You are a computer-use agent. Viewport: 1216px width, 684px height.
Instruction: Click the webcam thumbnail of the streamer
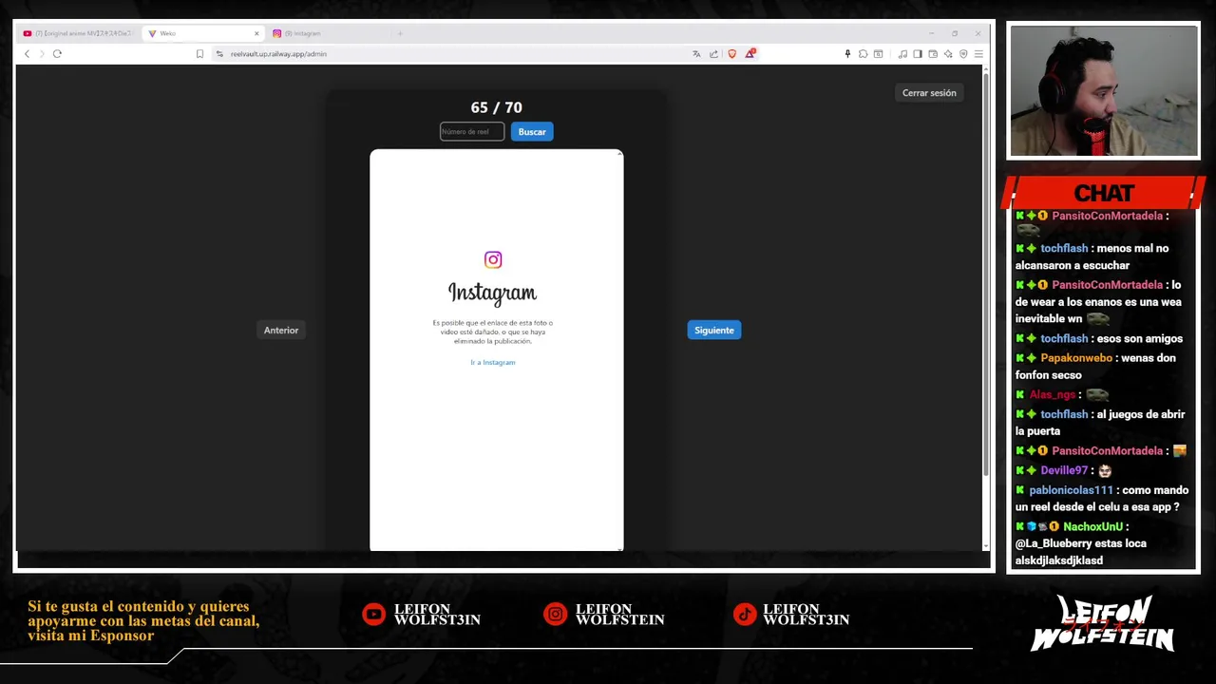pos(1104,91)
